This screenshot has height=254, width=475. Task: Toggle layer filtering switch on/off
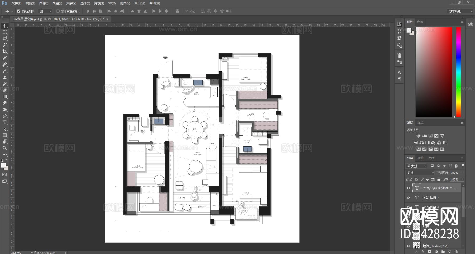[x=463, y=166]
